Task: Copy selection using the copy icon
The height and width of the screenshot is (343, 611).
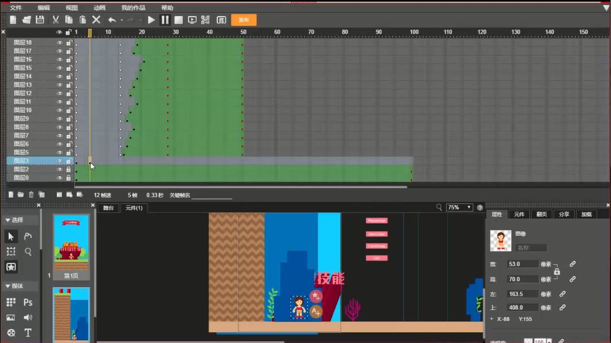Action: click(69, 20)
